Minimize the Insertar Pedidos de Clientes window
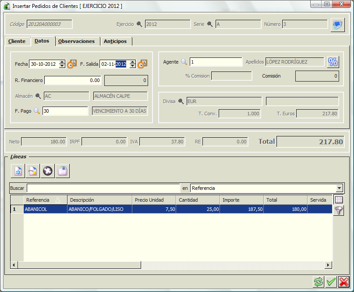The height and width of the screenshot is (292, 354). coord(316,4)
